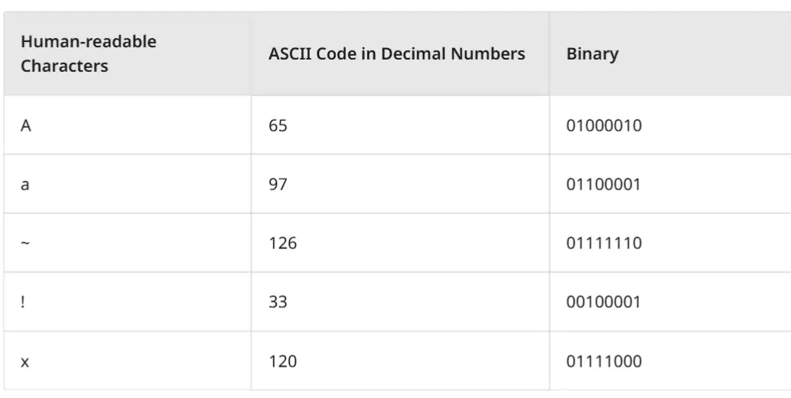This screenshot has height=398, width=791.
Task: Select the decimal code 33 cell
Action: point(400,302)
